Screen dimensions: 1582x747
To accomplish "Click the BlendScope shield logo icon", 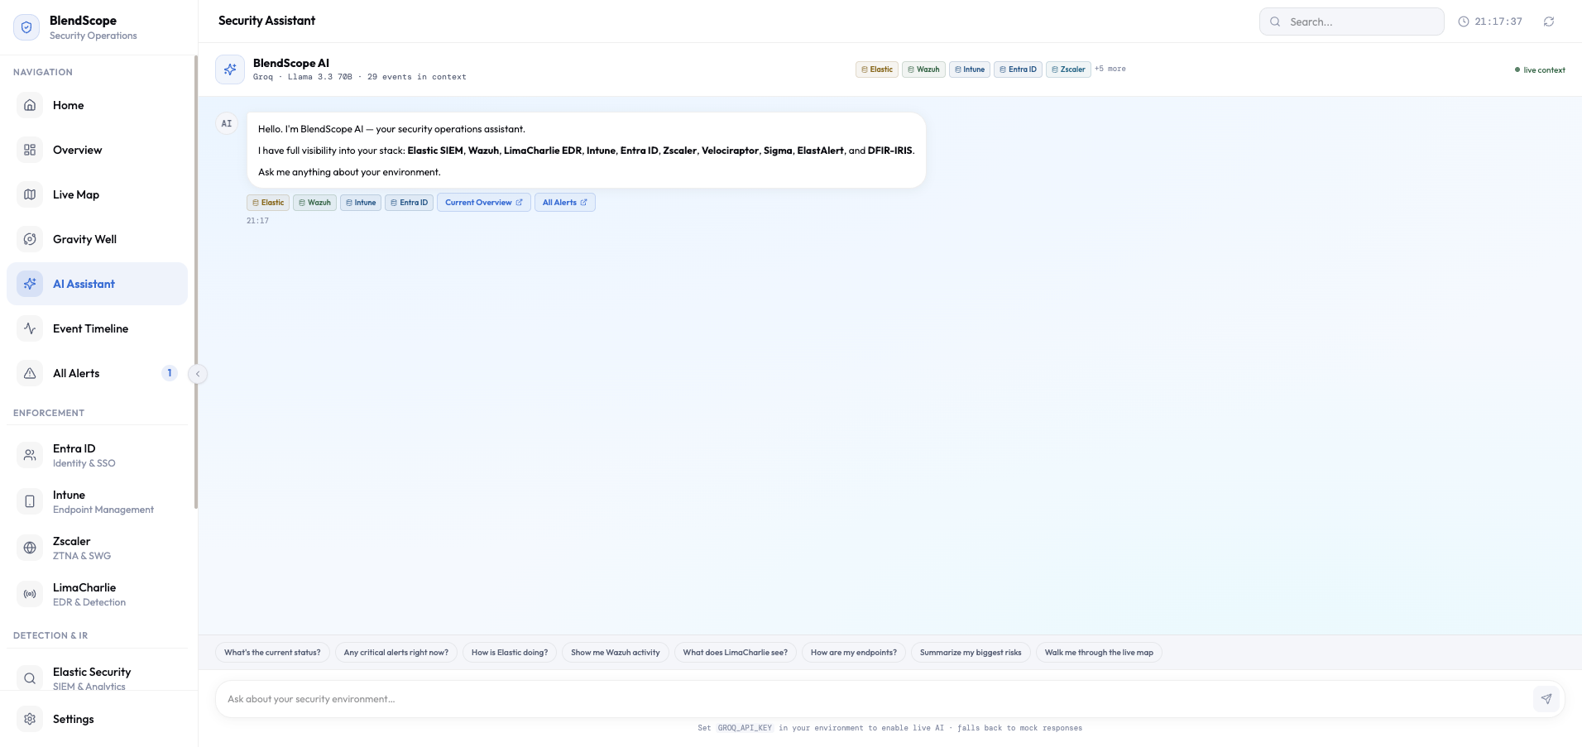I will (26, 27).
